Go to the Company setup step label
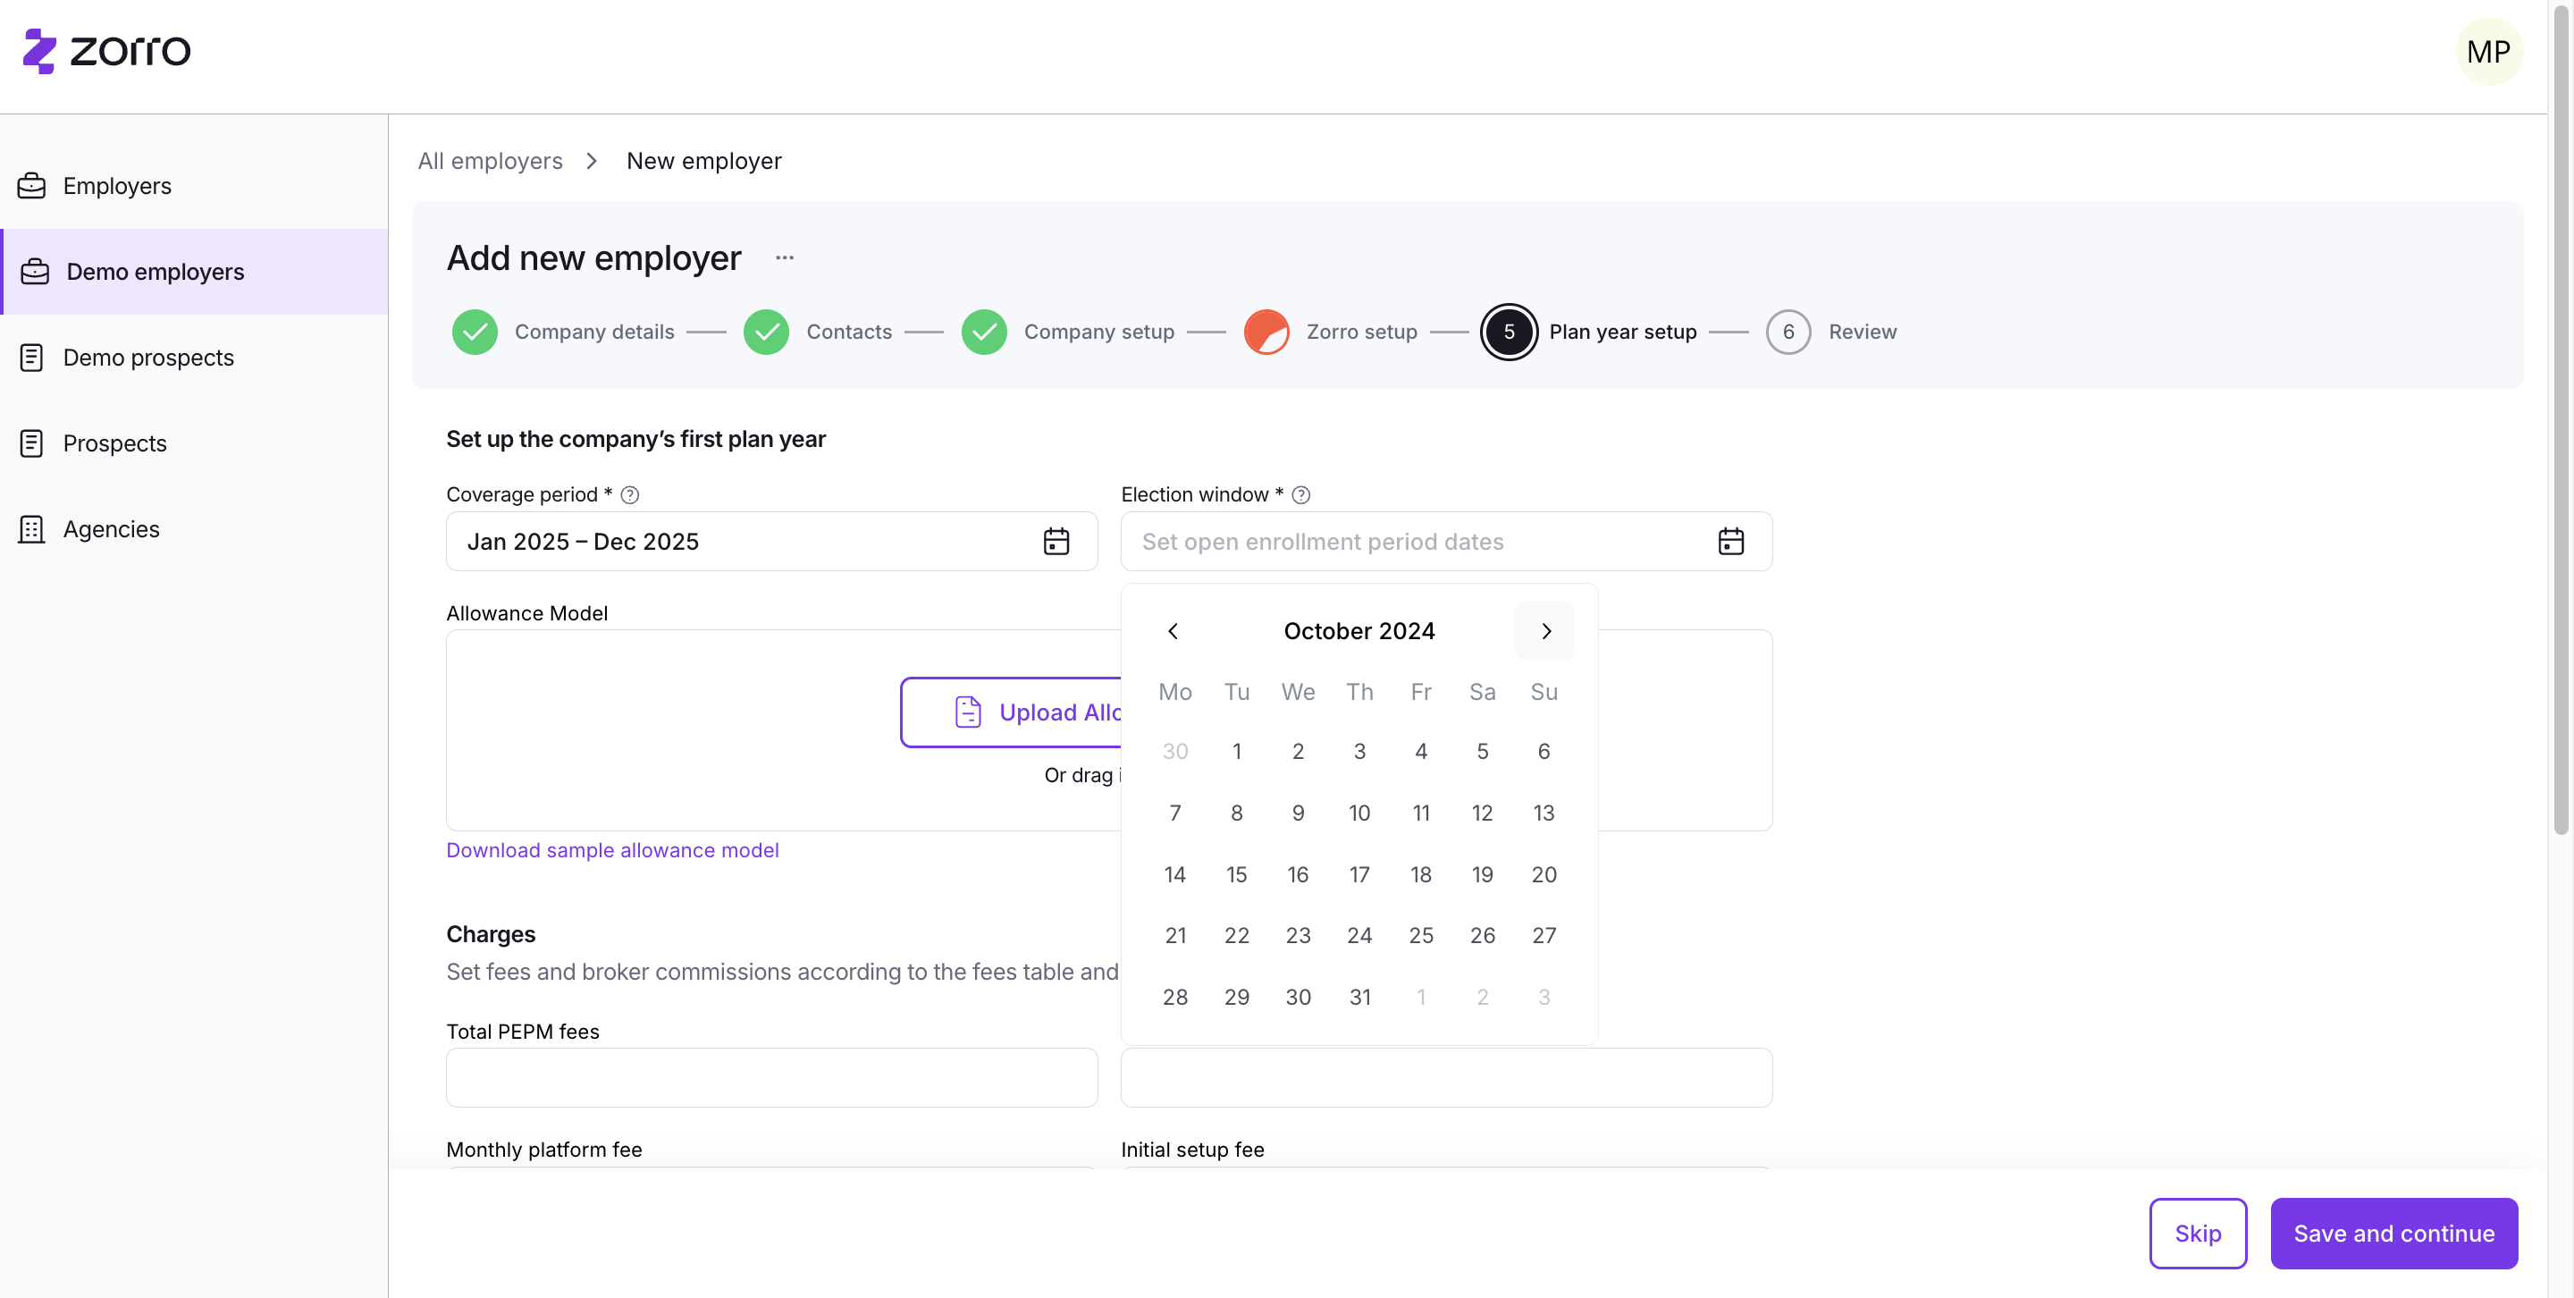 pos(1098,332)
